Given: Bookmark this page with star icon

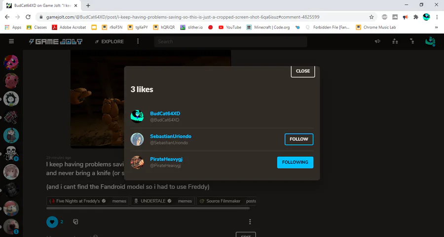Looking at the screenshot, I should click(x=371, y=17).
